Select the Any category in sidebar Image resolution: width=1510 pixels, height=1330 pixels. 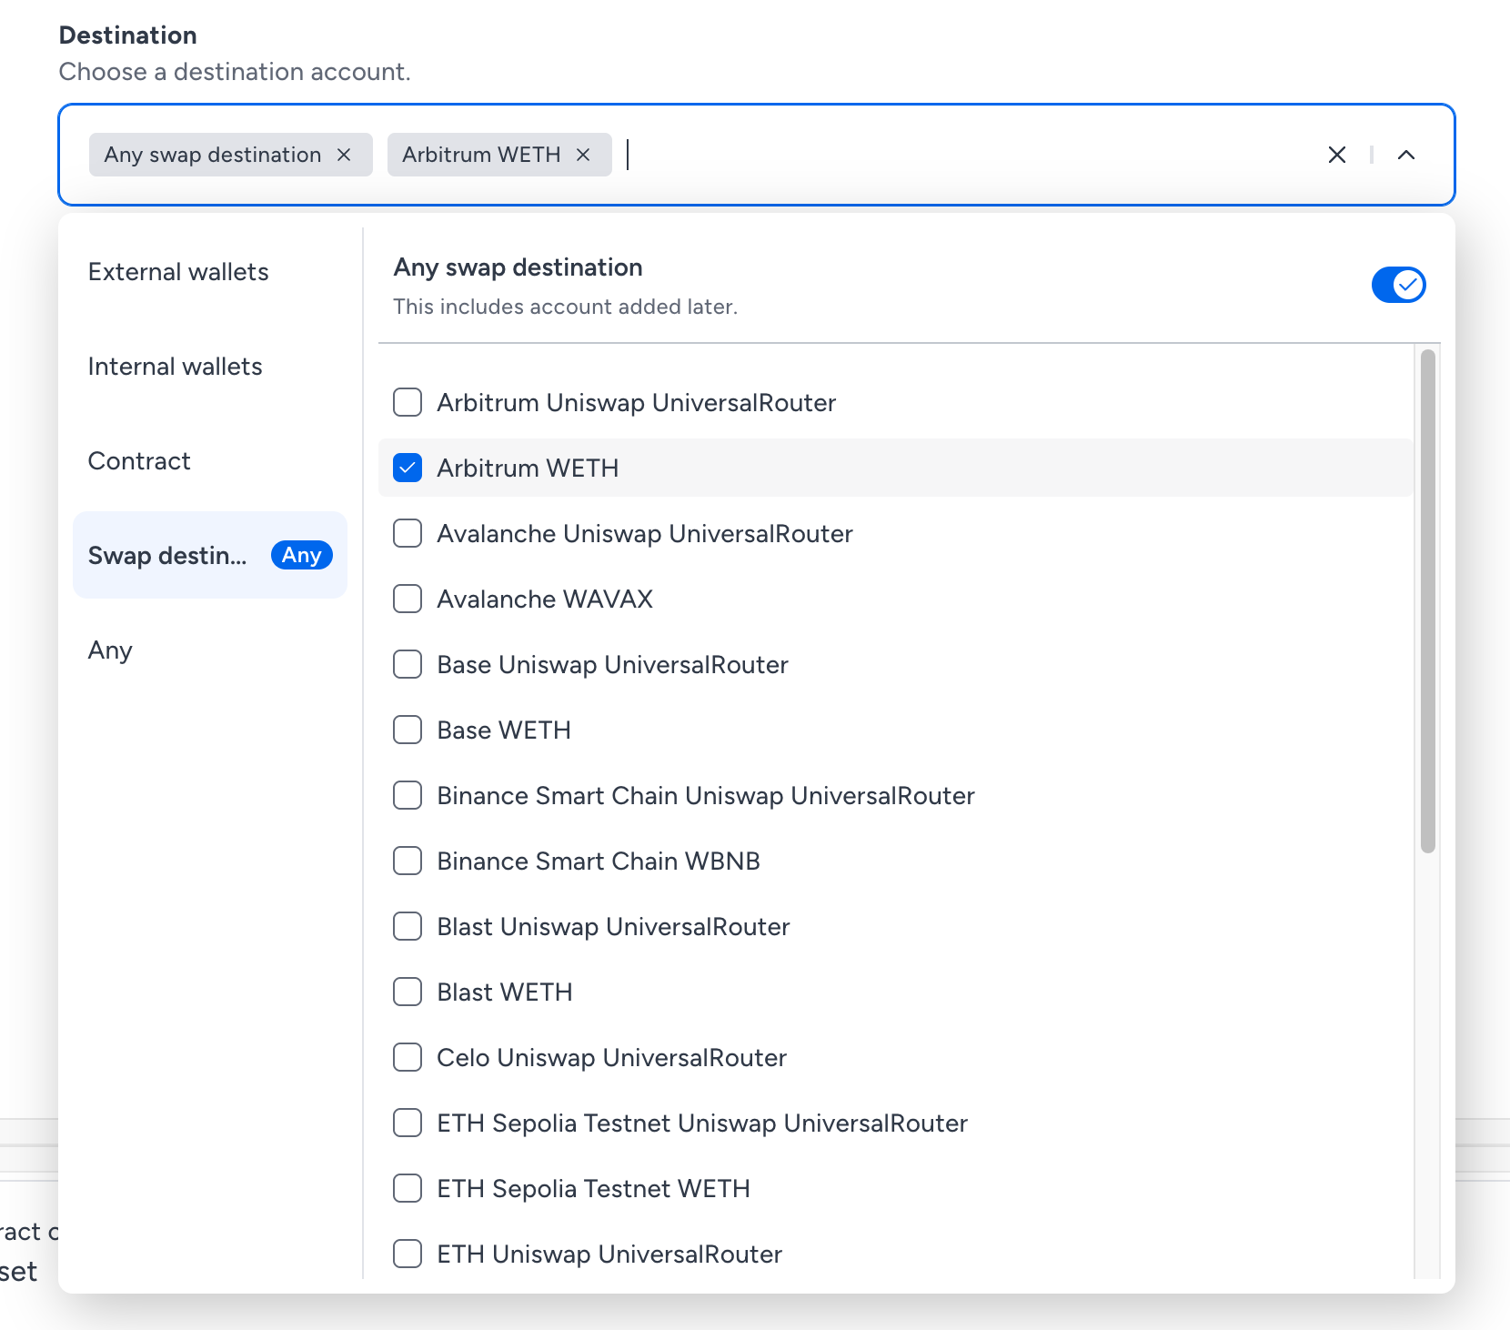click(210, 650)
